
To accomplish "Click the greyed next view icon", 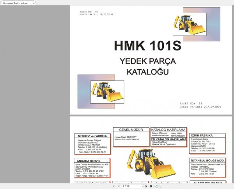I will (x=161, y=186).
